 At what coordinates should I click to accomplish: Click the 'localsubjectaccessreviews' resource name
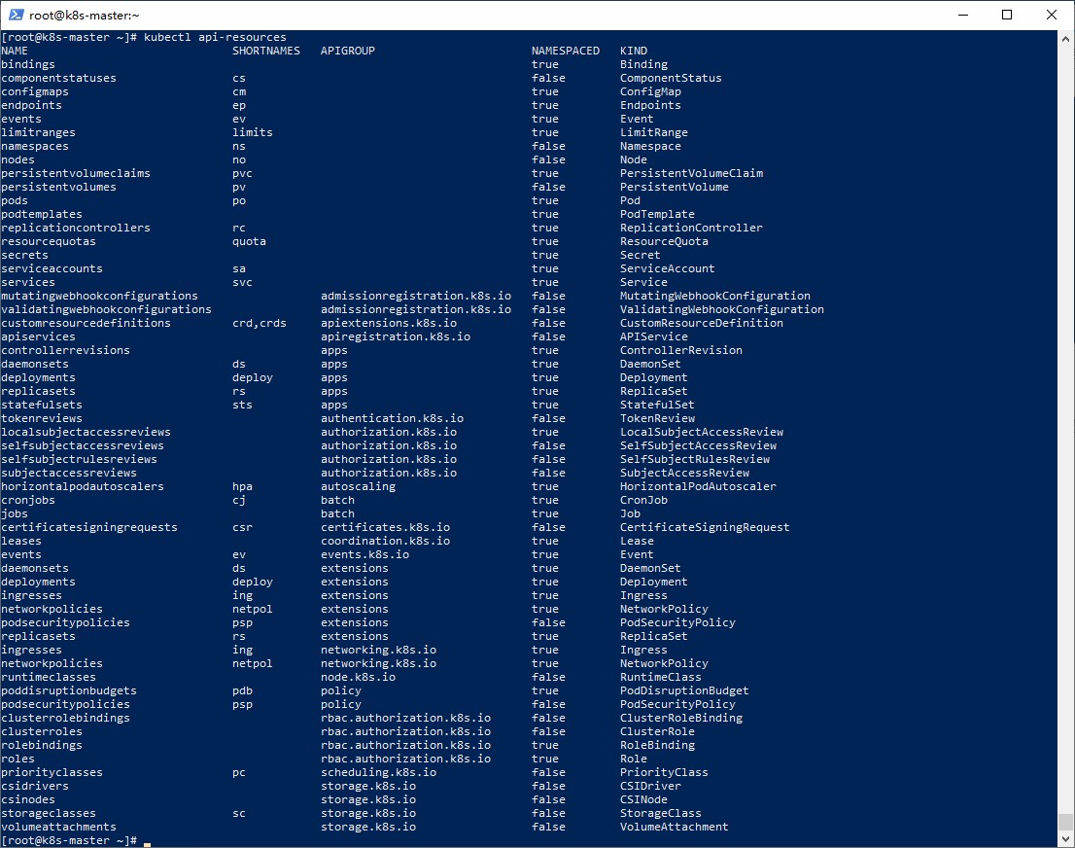coord(86,432)
